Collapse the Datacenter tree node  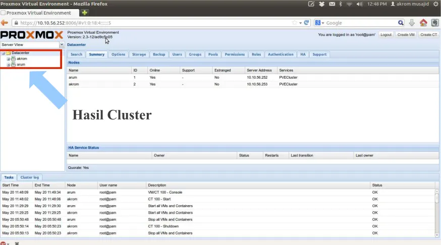3,53
